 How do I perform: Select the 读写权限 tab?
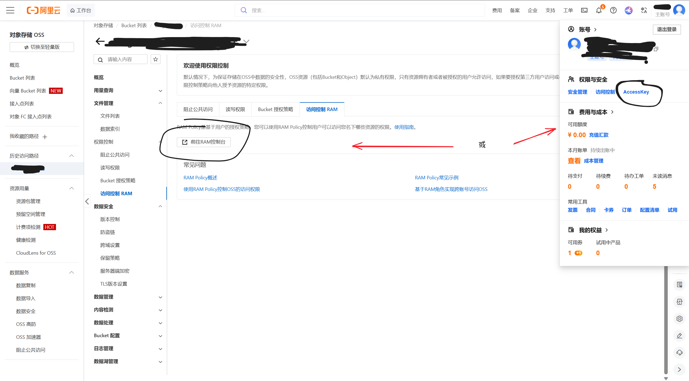point(235,109)
